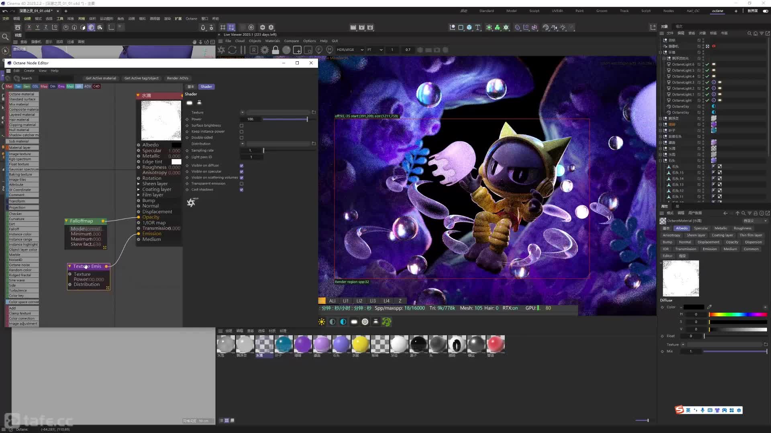Click the restart render refresh icon in Live Viewer

[232, 50]
